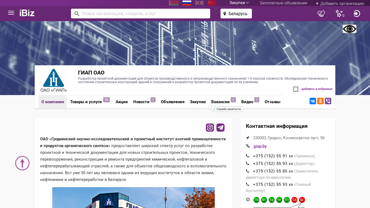This screenshot has height=208, width=370.
Task: Click the Контактная информация heading
Action: click(277, 126)
